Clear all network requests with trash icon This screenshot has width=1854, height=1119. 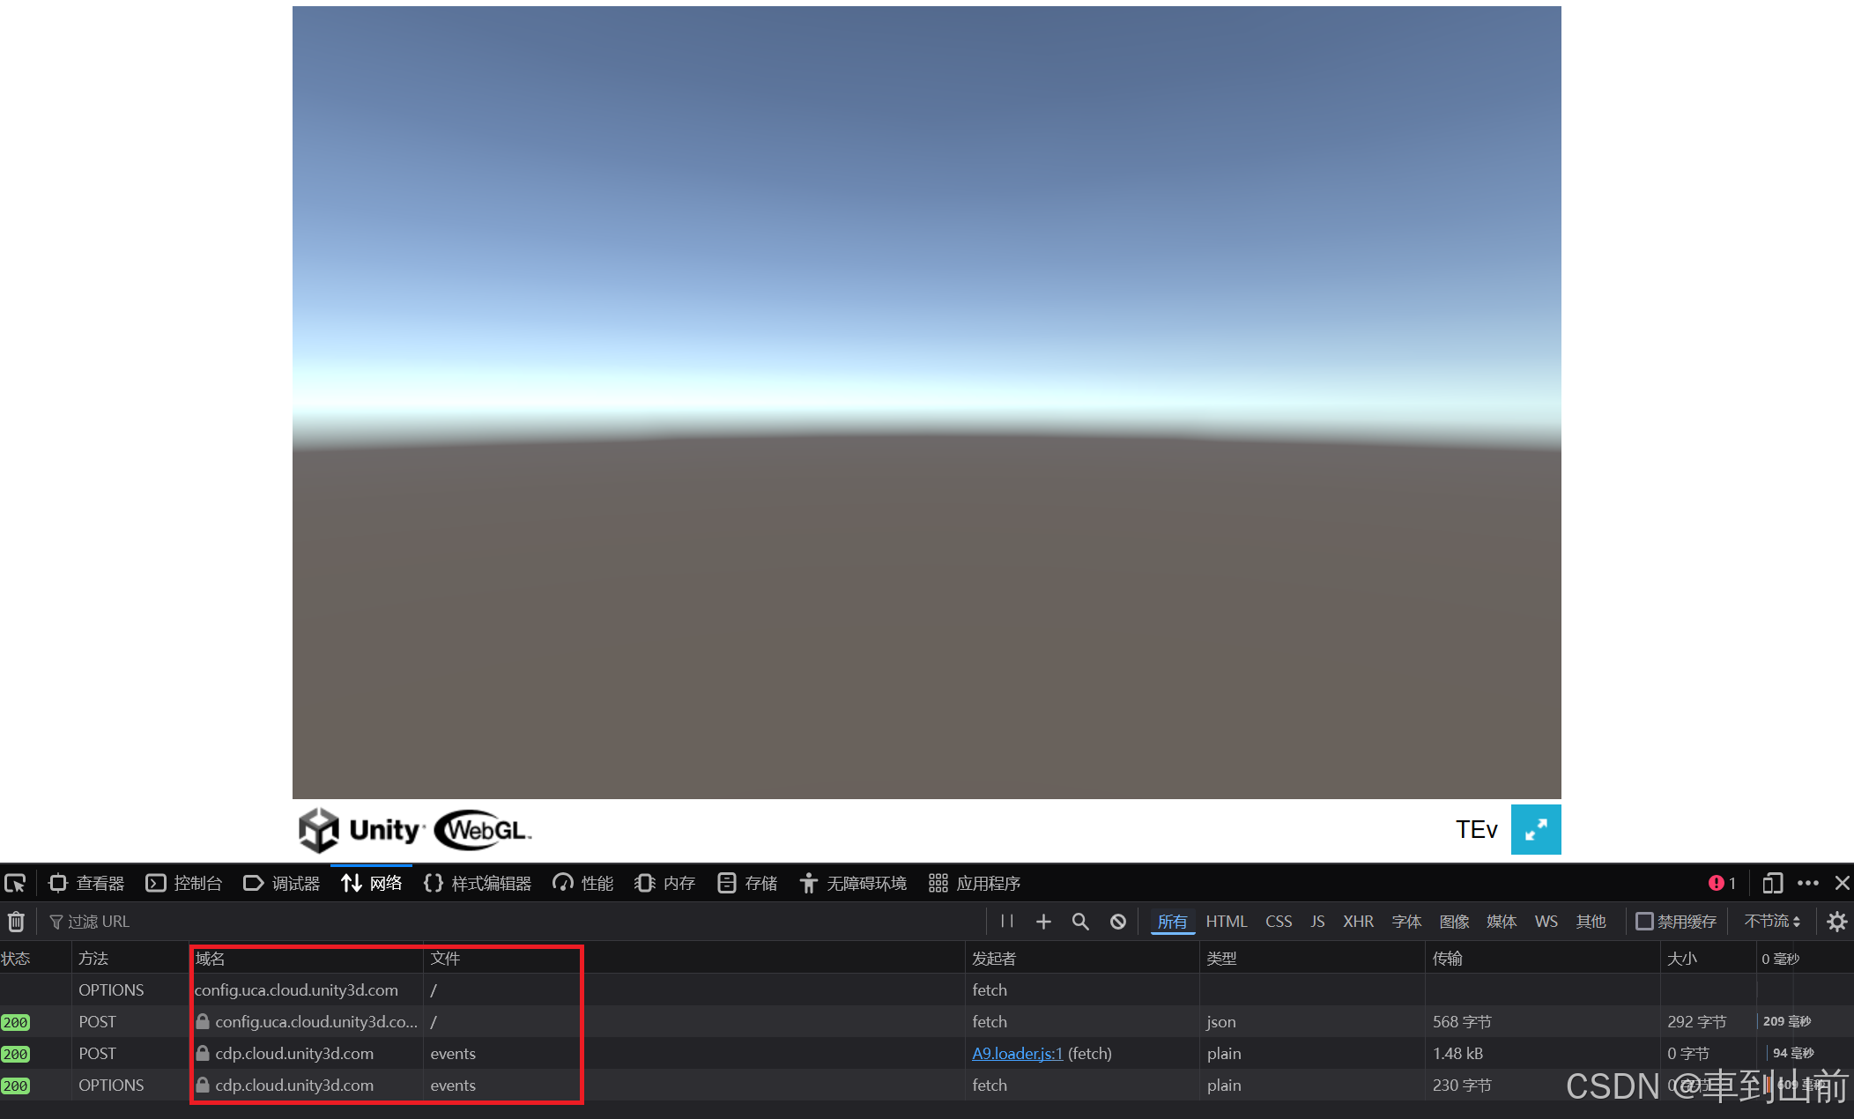click(16, 922)
